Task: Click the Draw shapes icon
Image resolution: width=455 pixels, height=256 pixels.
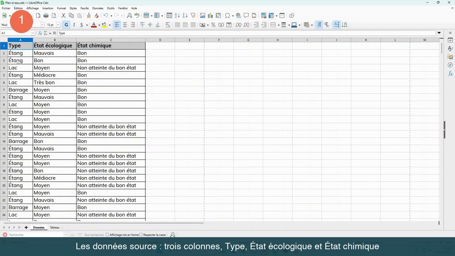Action: point(291,16)
